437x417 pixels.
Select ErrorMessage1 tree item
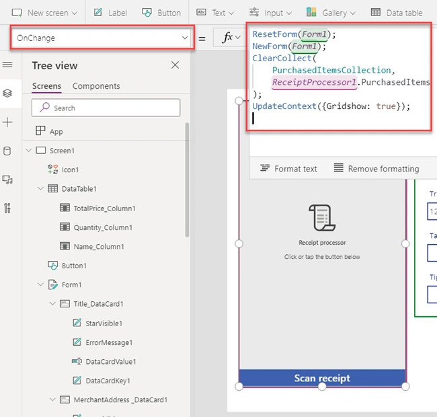tap(109, 342)
